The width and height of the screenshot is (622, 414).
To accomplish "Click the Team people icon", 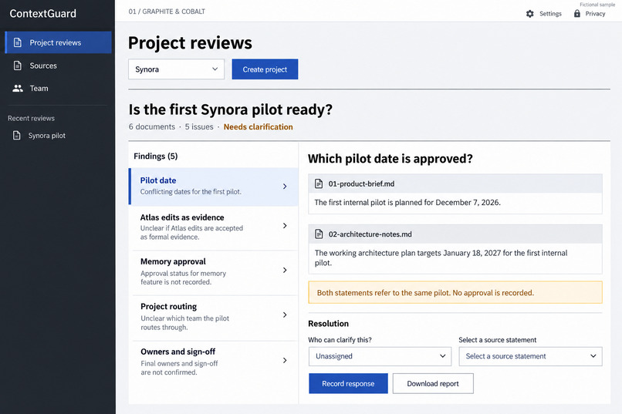I will click(18, 89).
